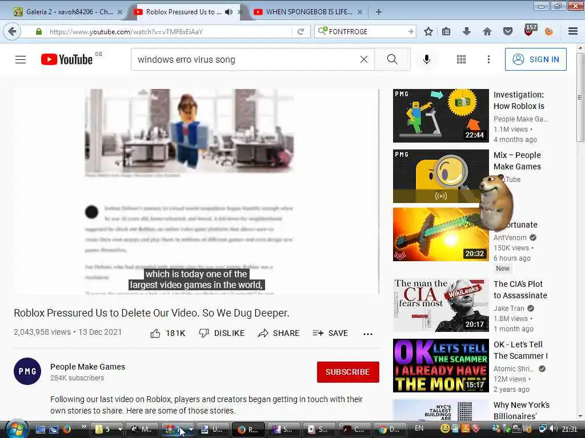This screenshot has height=438, width=585.
Task: Open the YouTube guide hamburger menu
Action: [21, 59]
